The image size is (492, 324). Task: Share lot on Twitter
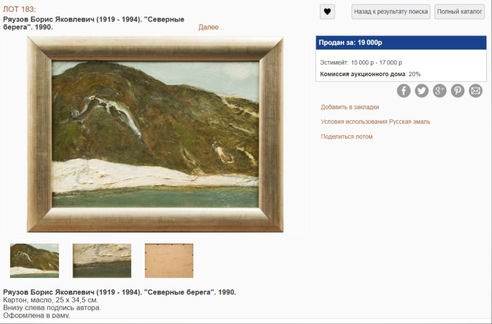(422, 91)
